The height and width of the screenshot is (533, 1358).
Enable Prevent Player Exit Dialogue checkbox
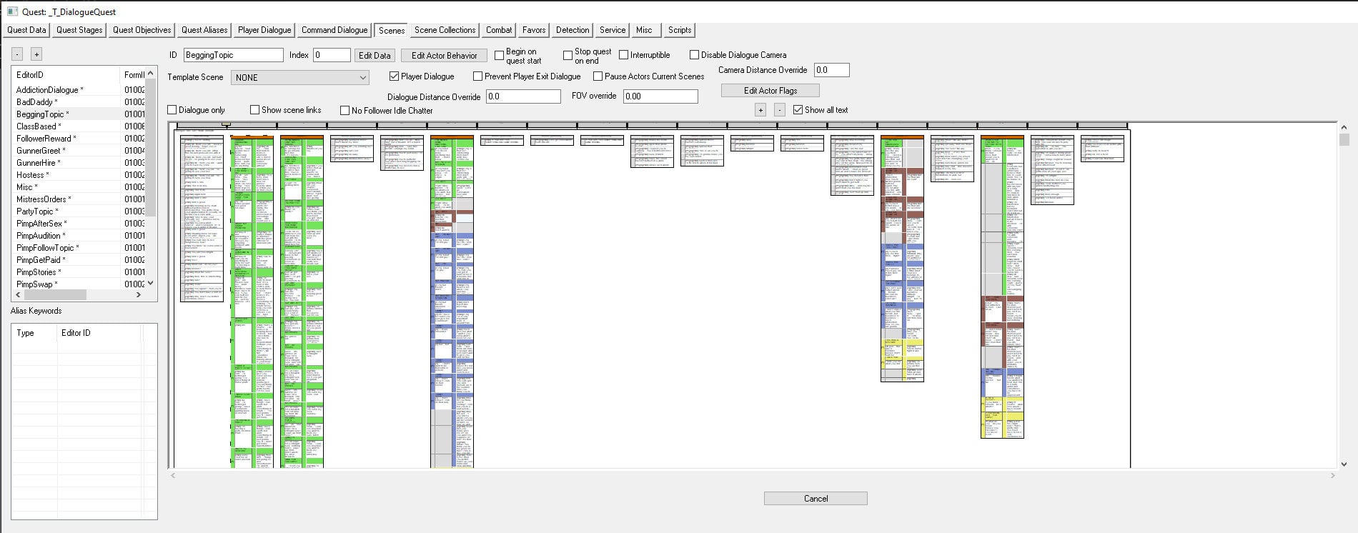[x=478, y=76]
